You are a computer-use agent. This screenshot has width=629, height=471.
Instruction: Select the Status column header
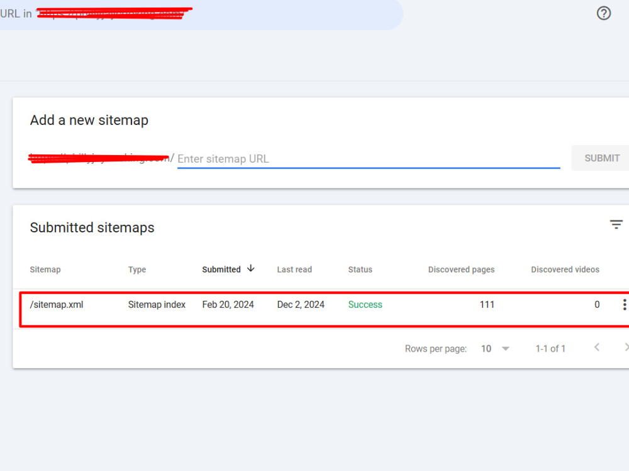coord(360,269)
